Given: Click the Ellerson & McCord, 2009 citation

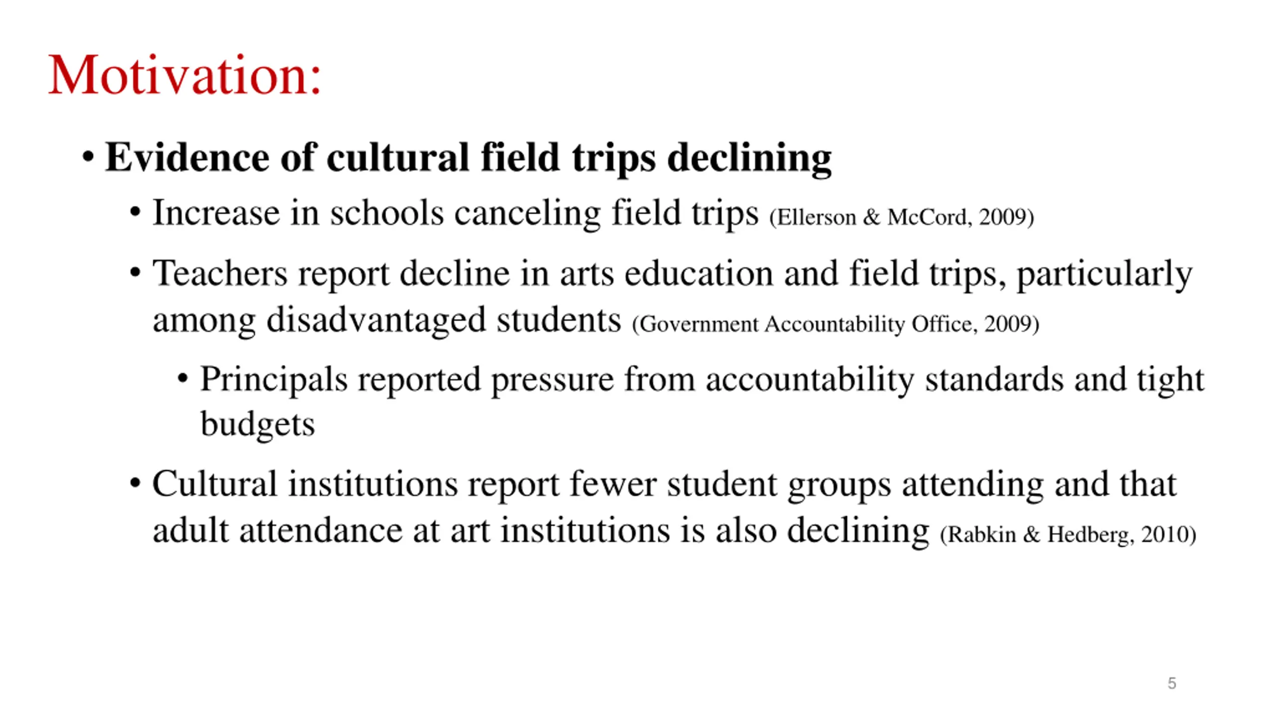Looking at the screenshot, I should [901, 217].
